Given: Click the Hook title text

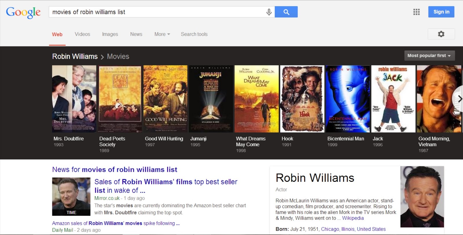Looking at the screenshot, I should pyautogui.click(x=287, y=139).
